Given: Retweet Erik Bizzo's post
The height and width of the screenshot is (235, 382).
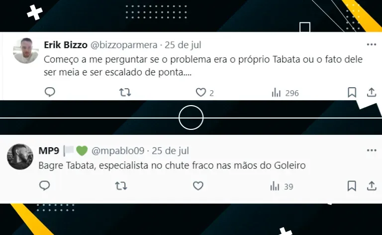Looking at the screenshot, I should tap(125, 93).
